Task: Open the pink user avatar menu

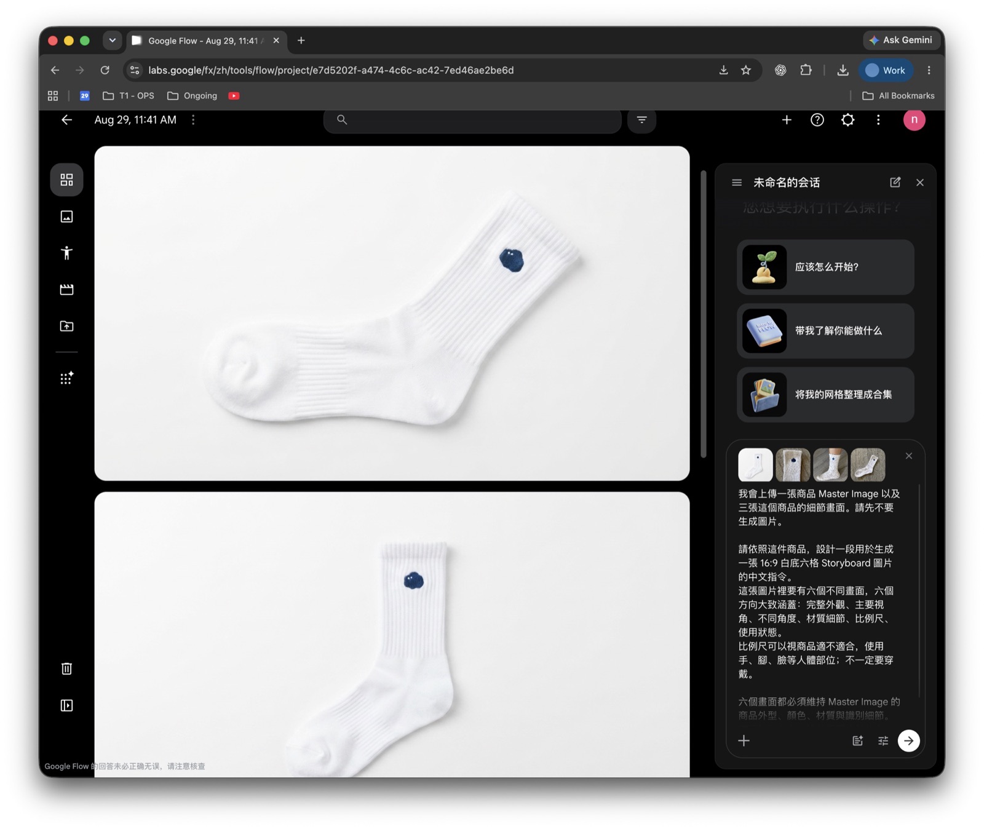Action: 914,120
